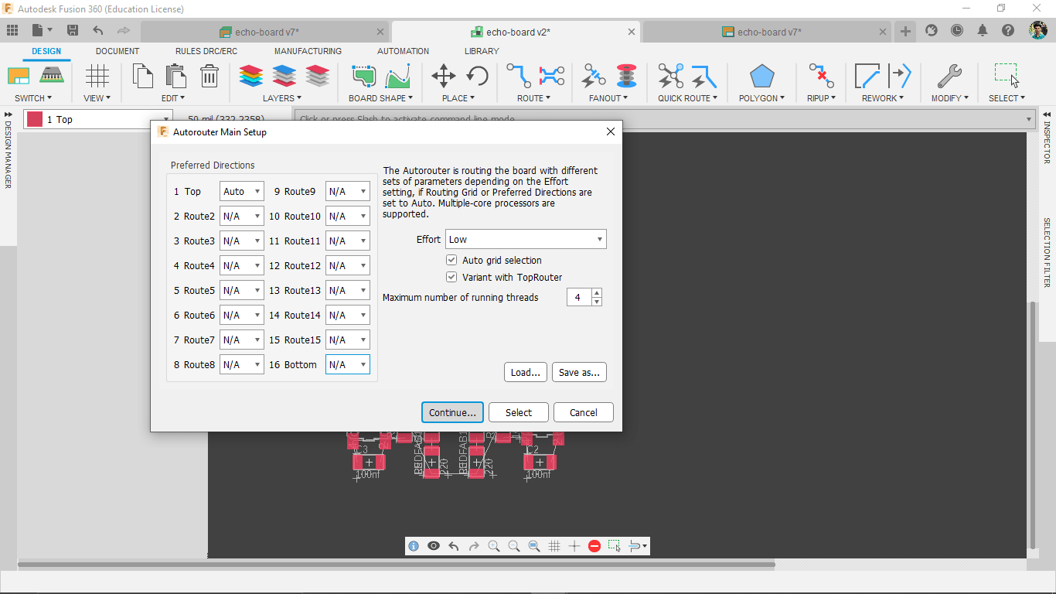Open the data panel grid icon
This screenshot has width=1056, height=594.
tap(12, 30)
